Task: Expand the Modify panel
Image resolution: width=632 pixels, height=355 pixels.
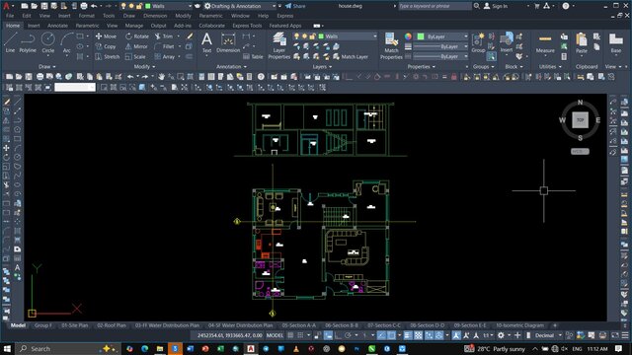Action: tap(144, 67)
